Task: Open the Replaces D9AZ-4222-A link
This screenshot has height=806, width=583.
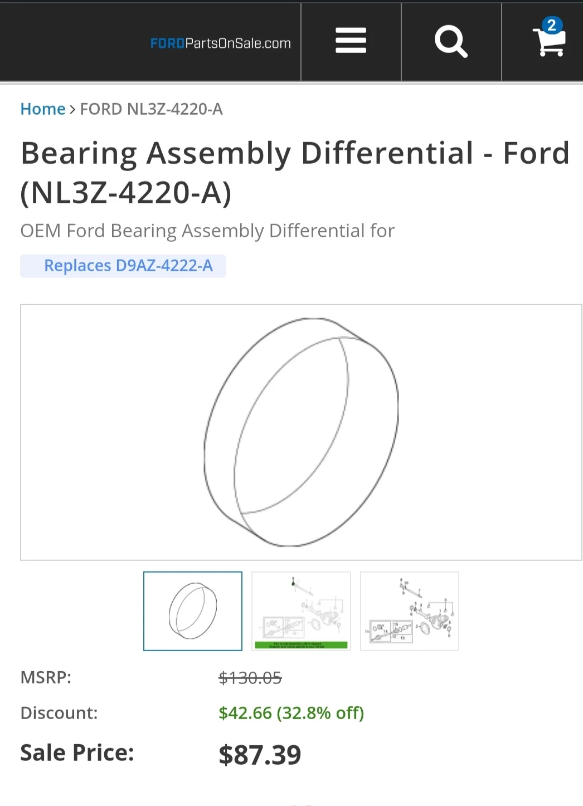Action: click(123, 266)
